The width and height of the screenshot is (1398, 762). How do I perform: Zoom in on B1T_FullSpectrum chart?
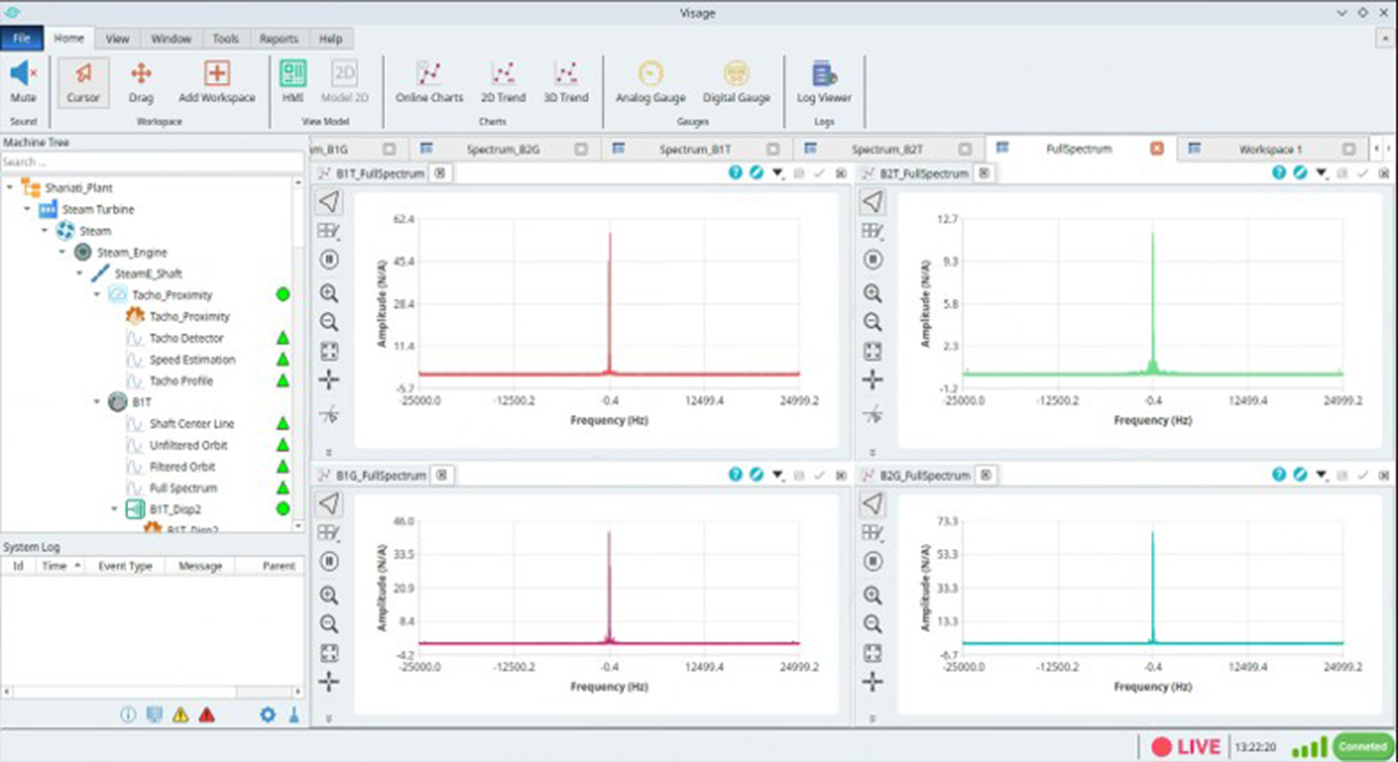pos(329,293)
